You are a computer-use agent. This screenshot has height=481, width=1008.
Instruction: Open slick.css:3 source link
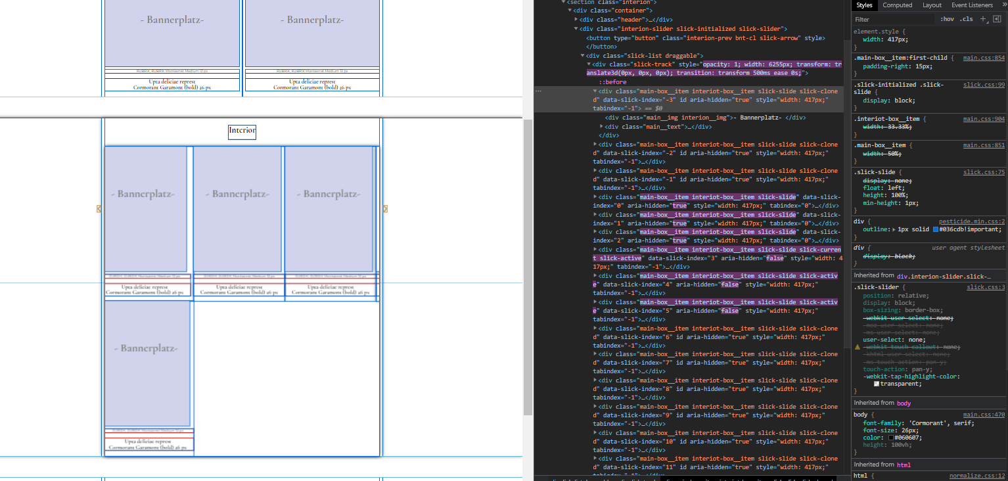coord(986,287)
